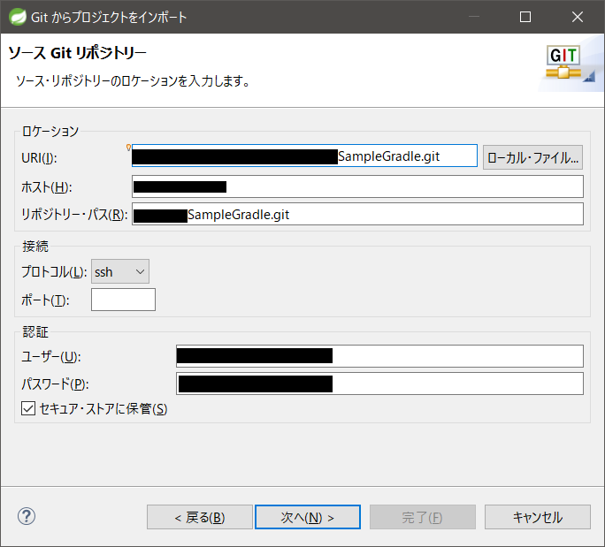This screenshot has width=605, height=547.
Task: Open the プロトコル ssh dropdown
Action: tap(120, 271)
